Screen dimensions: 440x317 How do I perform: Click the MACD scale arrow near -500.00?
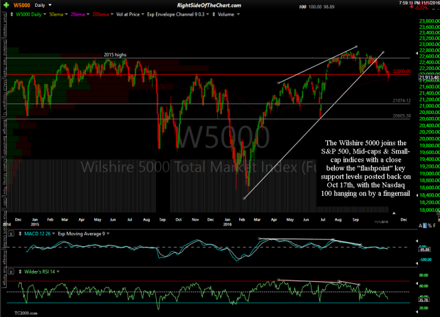(417, 263)
